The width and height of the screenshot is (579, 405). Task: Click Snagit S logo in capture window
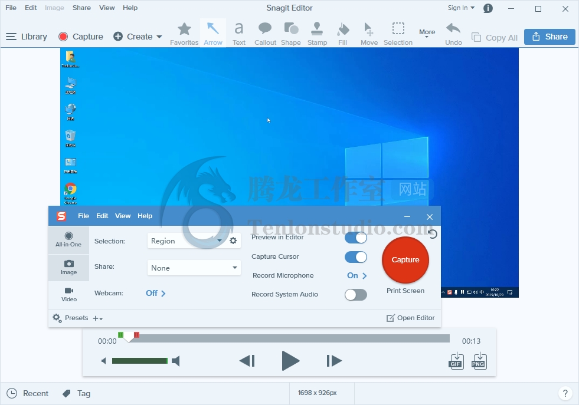[x=61, y=216]
